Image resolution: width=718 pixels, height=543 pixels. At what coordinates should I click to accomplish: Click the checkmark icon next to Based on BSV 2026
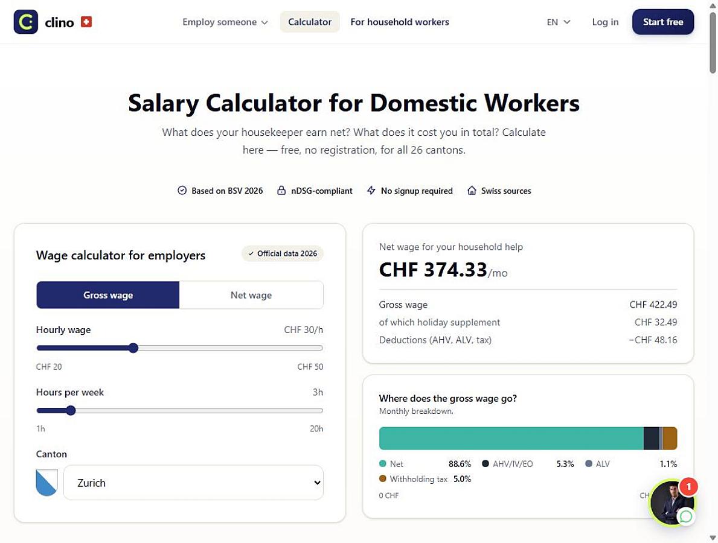click(x=182, y=190)
